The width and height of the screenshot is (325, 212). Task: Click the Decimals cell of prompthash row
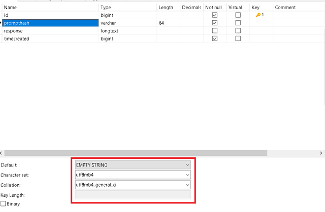pos(191,23)
